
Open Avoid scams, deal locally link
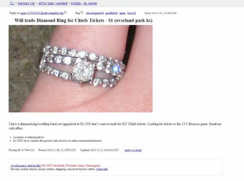[26, 165]
